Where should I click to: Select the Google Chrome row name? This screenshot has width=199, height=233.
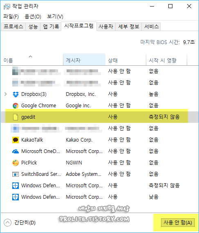point(38,106)
